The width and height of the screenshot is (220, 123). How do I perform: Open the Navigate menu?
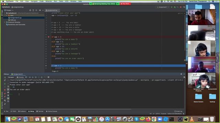coord(34,1)
